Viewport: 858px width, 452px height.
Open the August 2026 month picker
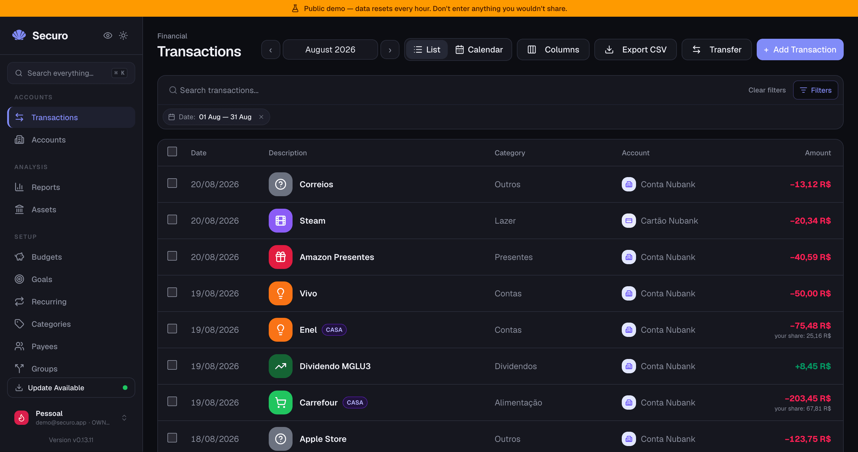coord(330,50)
